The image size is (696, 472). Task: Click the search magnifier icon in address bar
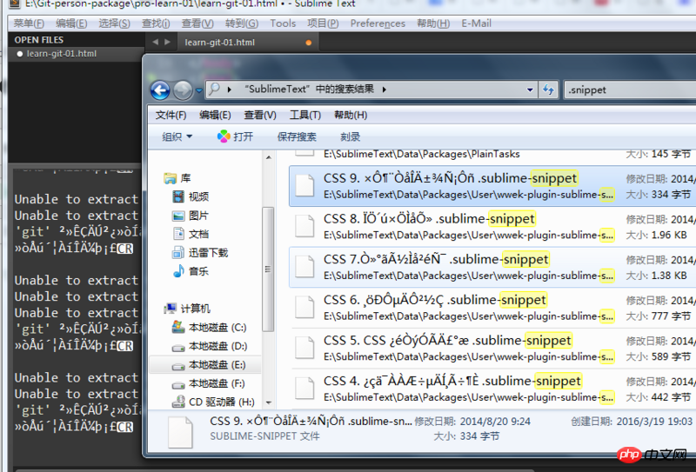214,90
